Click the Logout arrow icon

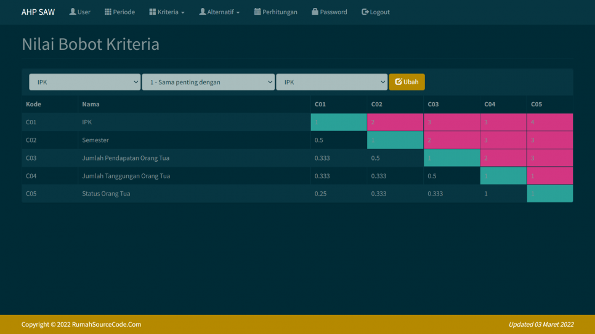365,12
